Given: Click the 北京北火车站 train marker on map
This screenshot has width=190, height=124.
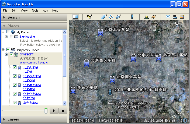Looking at the screenshot, I should tap(100, 32).
